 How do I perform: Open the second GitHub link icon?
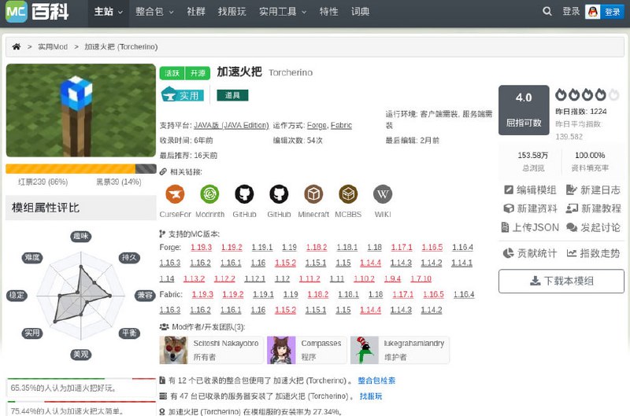pos(279,194)
